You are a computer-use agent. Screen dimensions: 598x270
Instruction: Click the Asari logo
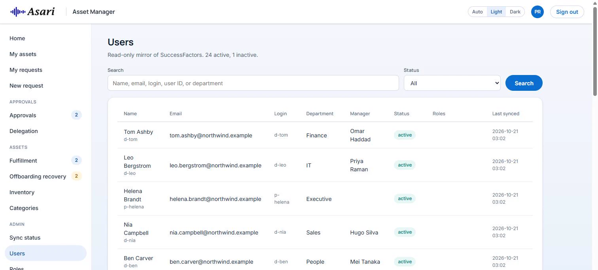(x=32, y=12)
